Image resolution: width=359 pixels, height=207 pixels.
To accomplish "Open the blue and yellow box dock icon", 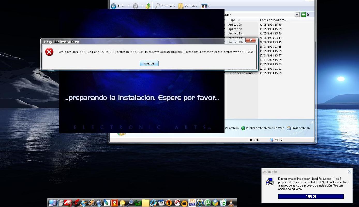I will [x=215, y=203].
